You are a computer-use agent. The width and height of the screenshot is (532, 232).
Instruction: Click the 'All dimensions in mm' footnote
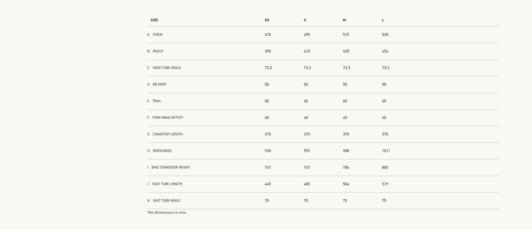pyautogui.click(x=167, y=213)
